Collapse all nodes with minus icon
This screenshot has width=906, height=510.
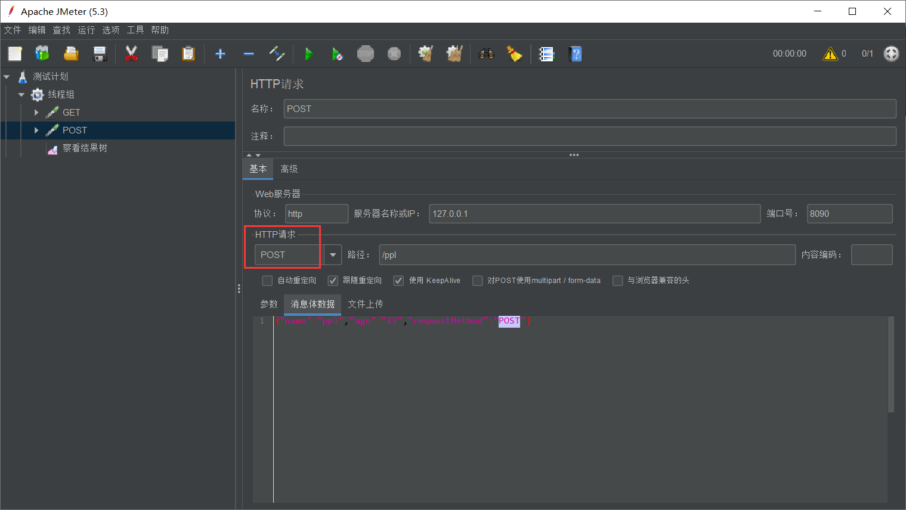pos(249,54)
